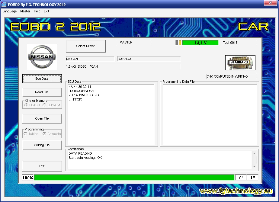Click the MASTER mode field
This screenshot has width=279, height=202.
coord(134,42)
